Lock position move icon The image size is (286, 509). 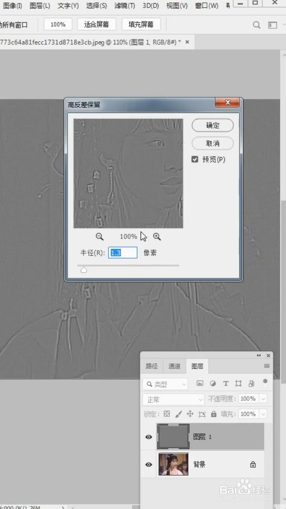(190, 414)
